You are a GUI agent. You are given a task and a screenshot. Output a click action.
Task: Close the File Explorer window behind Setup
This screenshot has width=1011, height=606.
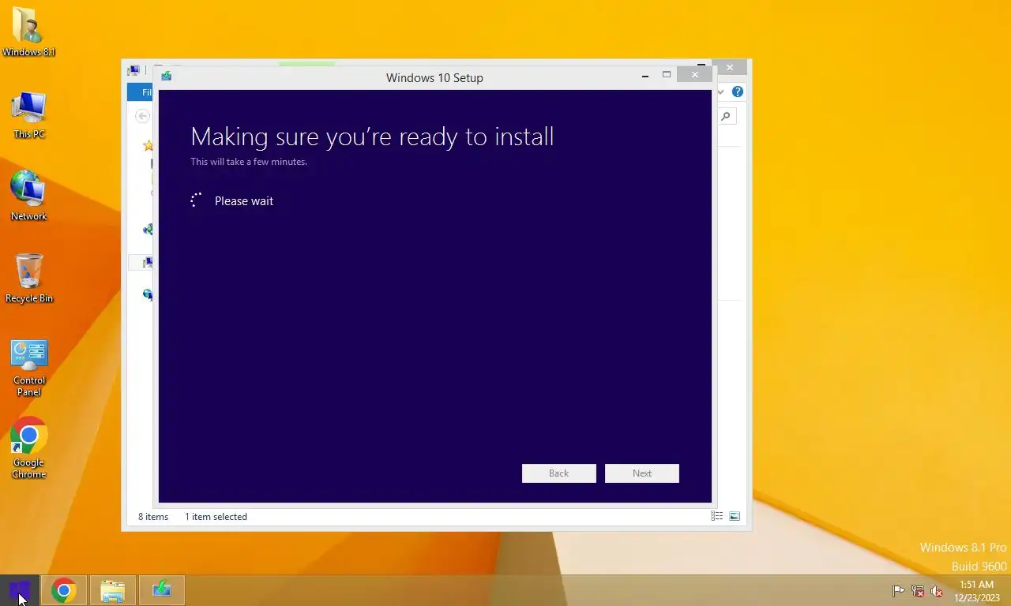click(730, 68)
